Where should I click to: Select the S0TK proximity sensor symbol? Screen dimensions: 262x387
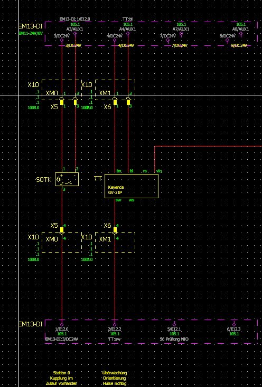click(x=67, y=179)
